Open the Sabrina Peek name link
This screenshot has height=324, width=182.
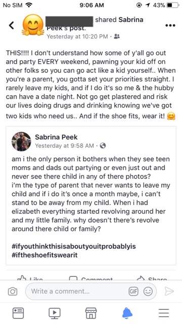point(56,137)
